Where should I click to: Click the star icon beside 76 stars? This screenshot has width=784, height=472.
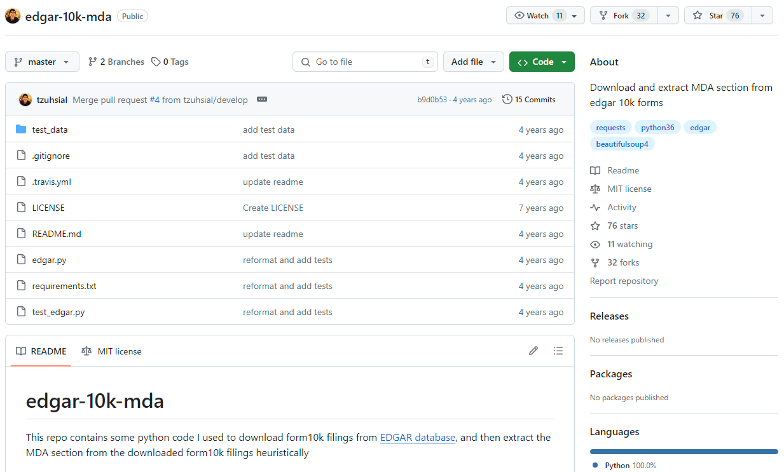click(x=595, y=226)
